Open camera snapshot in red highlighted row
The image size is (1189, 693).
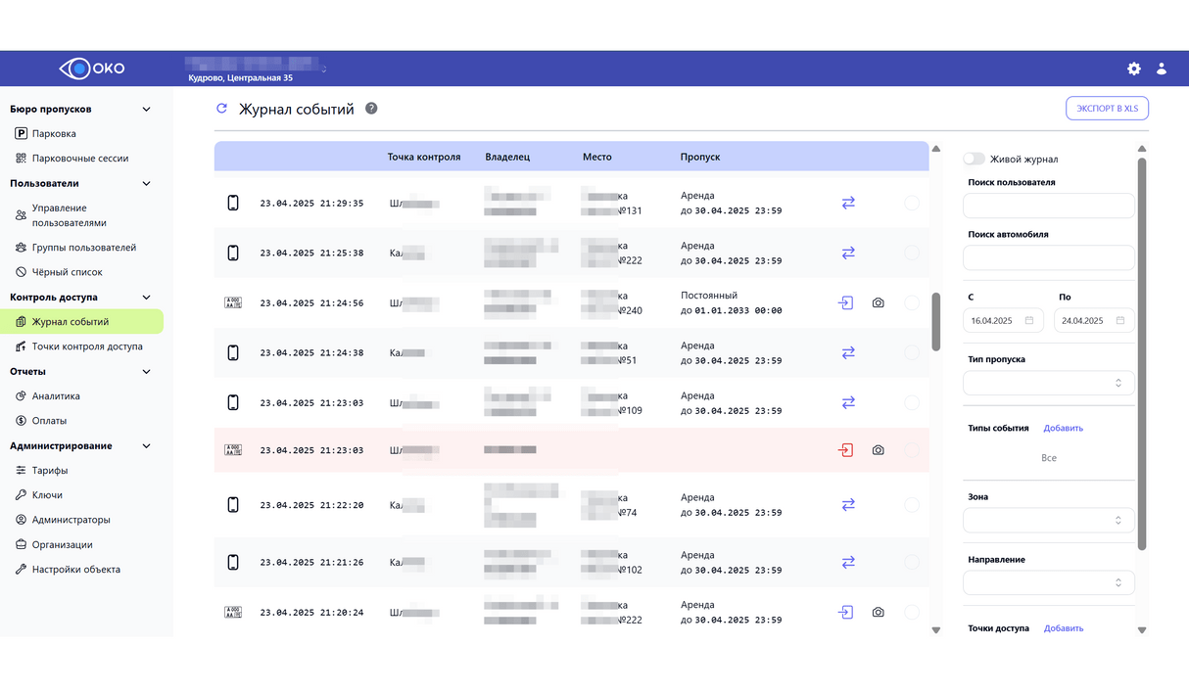point(878,450)
